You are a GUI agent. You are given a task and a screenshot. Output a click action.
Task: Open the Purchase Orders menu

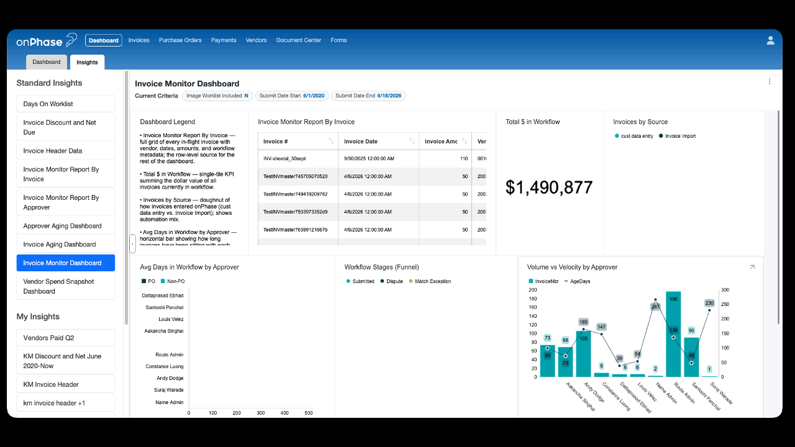[180, 40]
